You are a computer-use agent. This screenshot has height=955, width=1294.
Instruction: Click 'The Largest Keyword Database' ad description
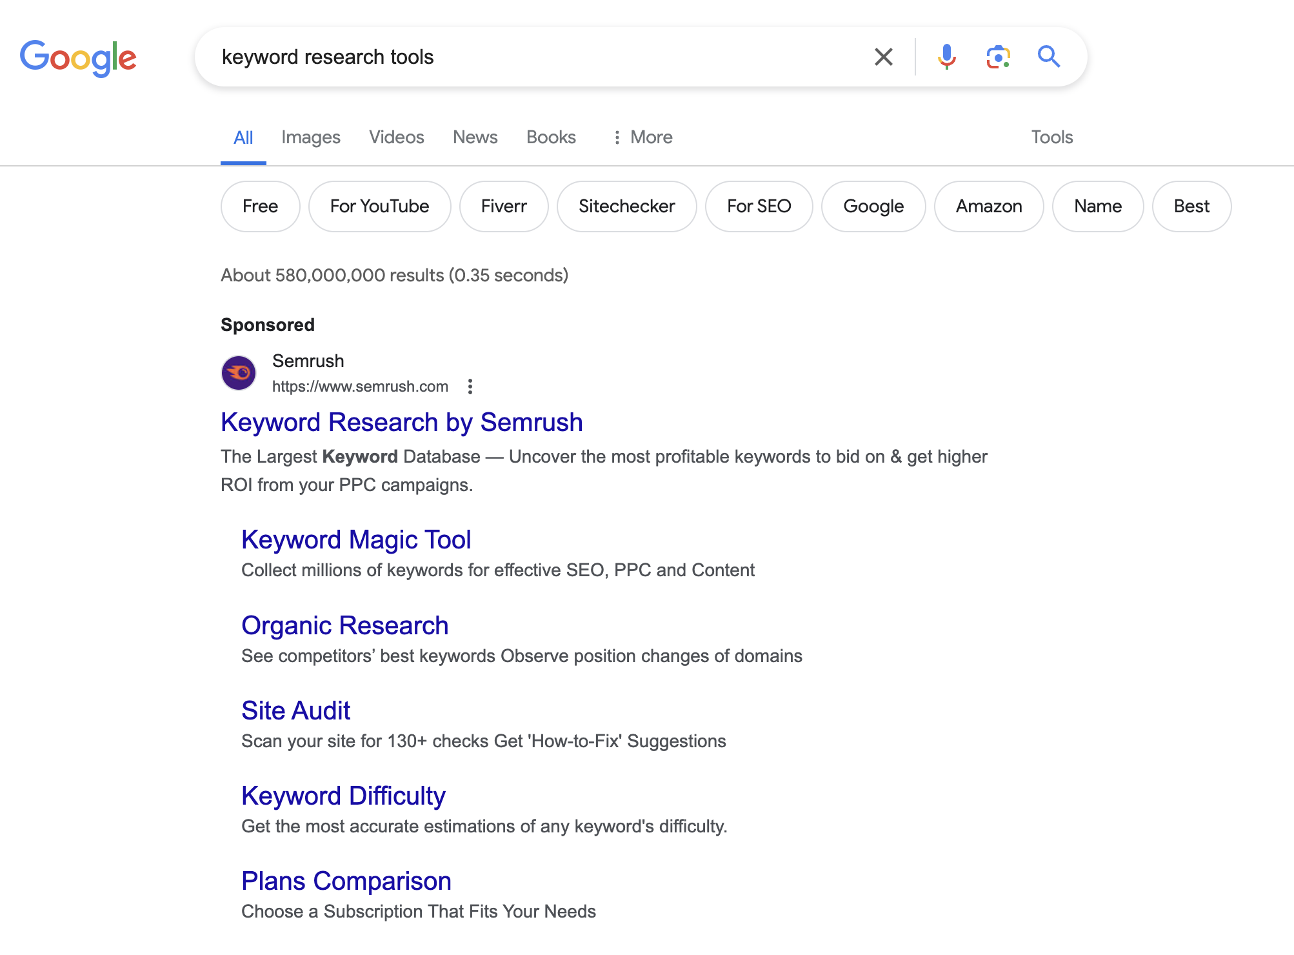pyautogui.click(x=604, y=471)
